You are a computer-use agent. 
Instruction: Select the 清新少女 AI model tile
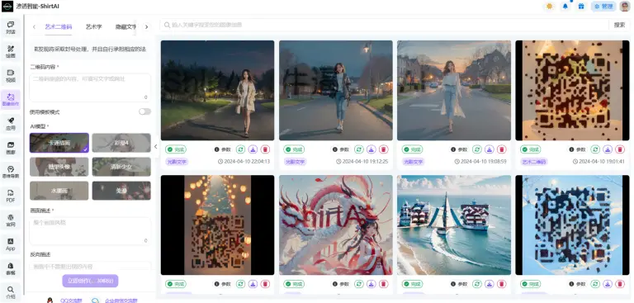[x=121, y=167]
